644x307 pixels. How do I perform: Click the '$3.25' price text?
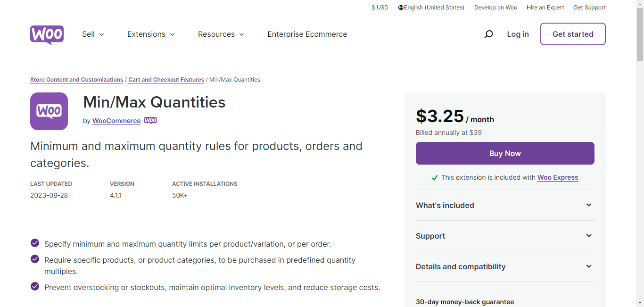click(440, 116)
